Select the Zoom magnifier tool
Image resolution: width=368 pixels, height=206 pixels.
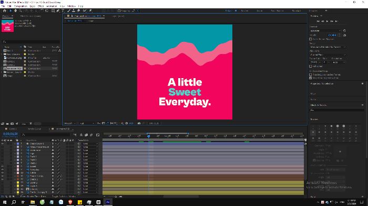(x=21, y=11)
